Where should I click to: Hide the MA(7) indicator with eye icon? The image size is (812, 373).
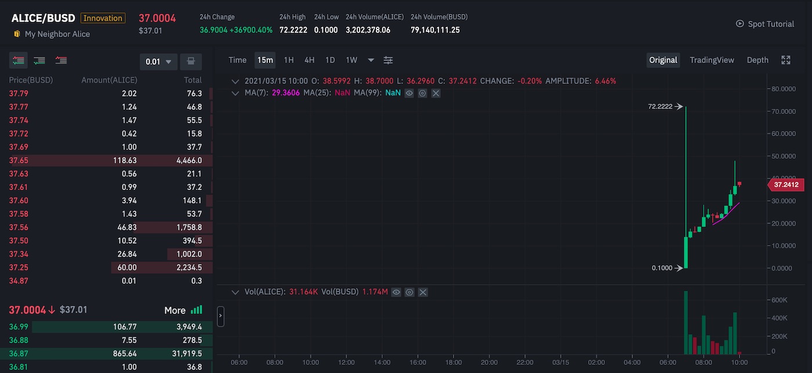pos(409,93)
